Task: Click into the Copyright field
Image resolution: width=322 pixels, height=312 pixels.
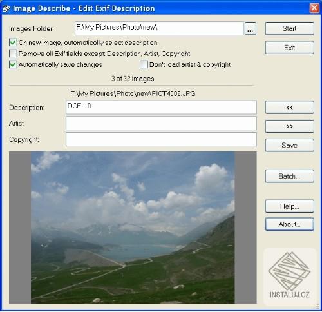Action: click(x=161, y=139)
